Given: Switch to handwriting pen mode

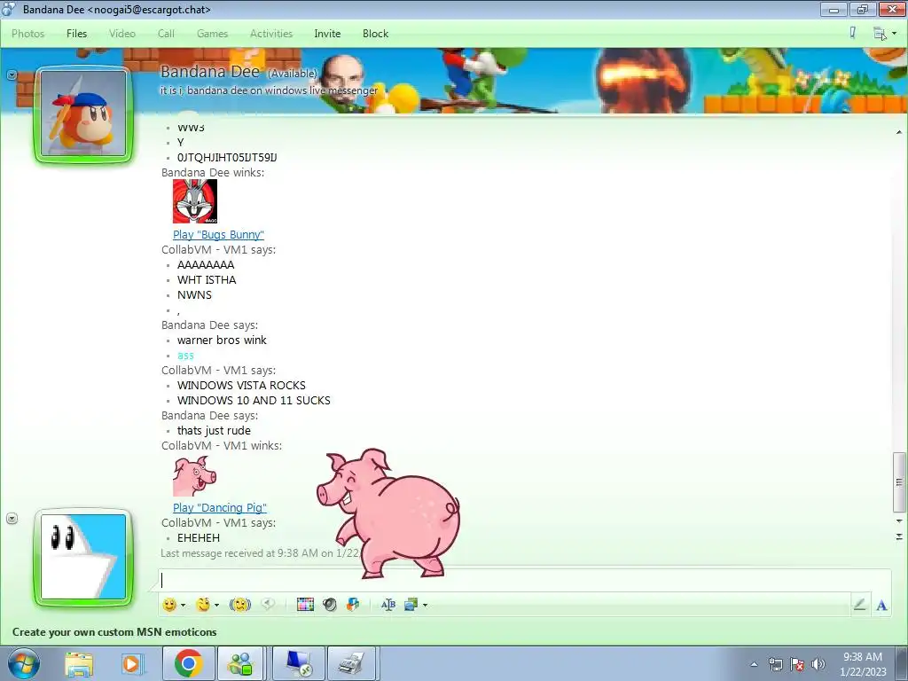Looking at the screenshot, I should point(860,605).
